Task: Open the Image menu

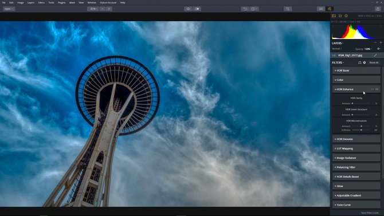Action: pos(20,2)
